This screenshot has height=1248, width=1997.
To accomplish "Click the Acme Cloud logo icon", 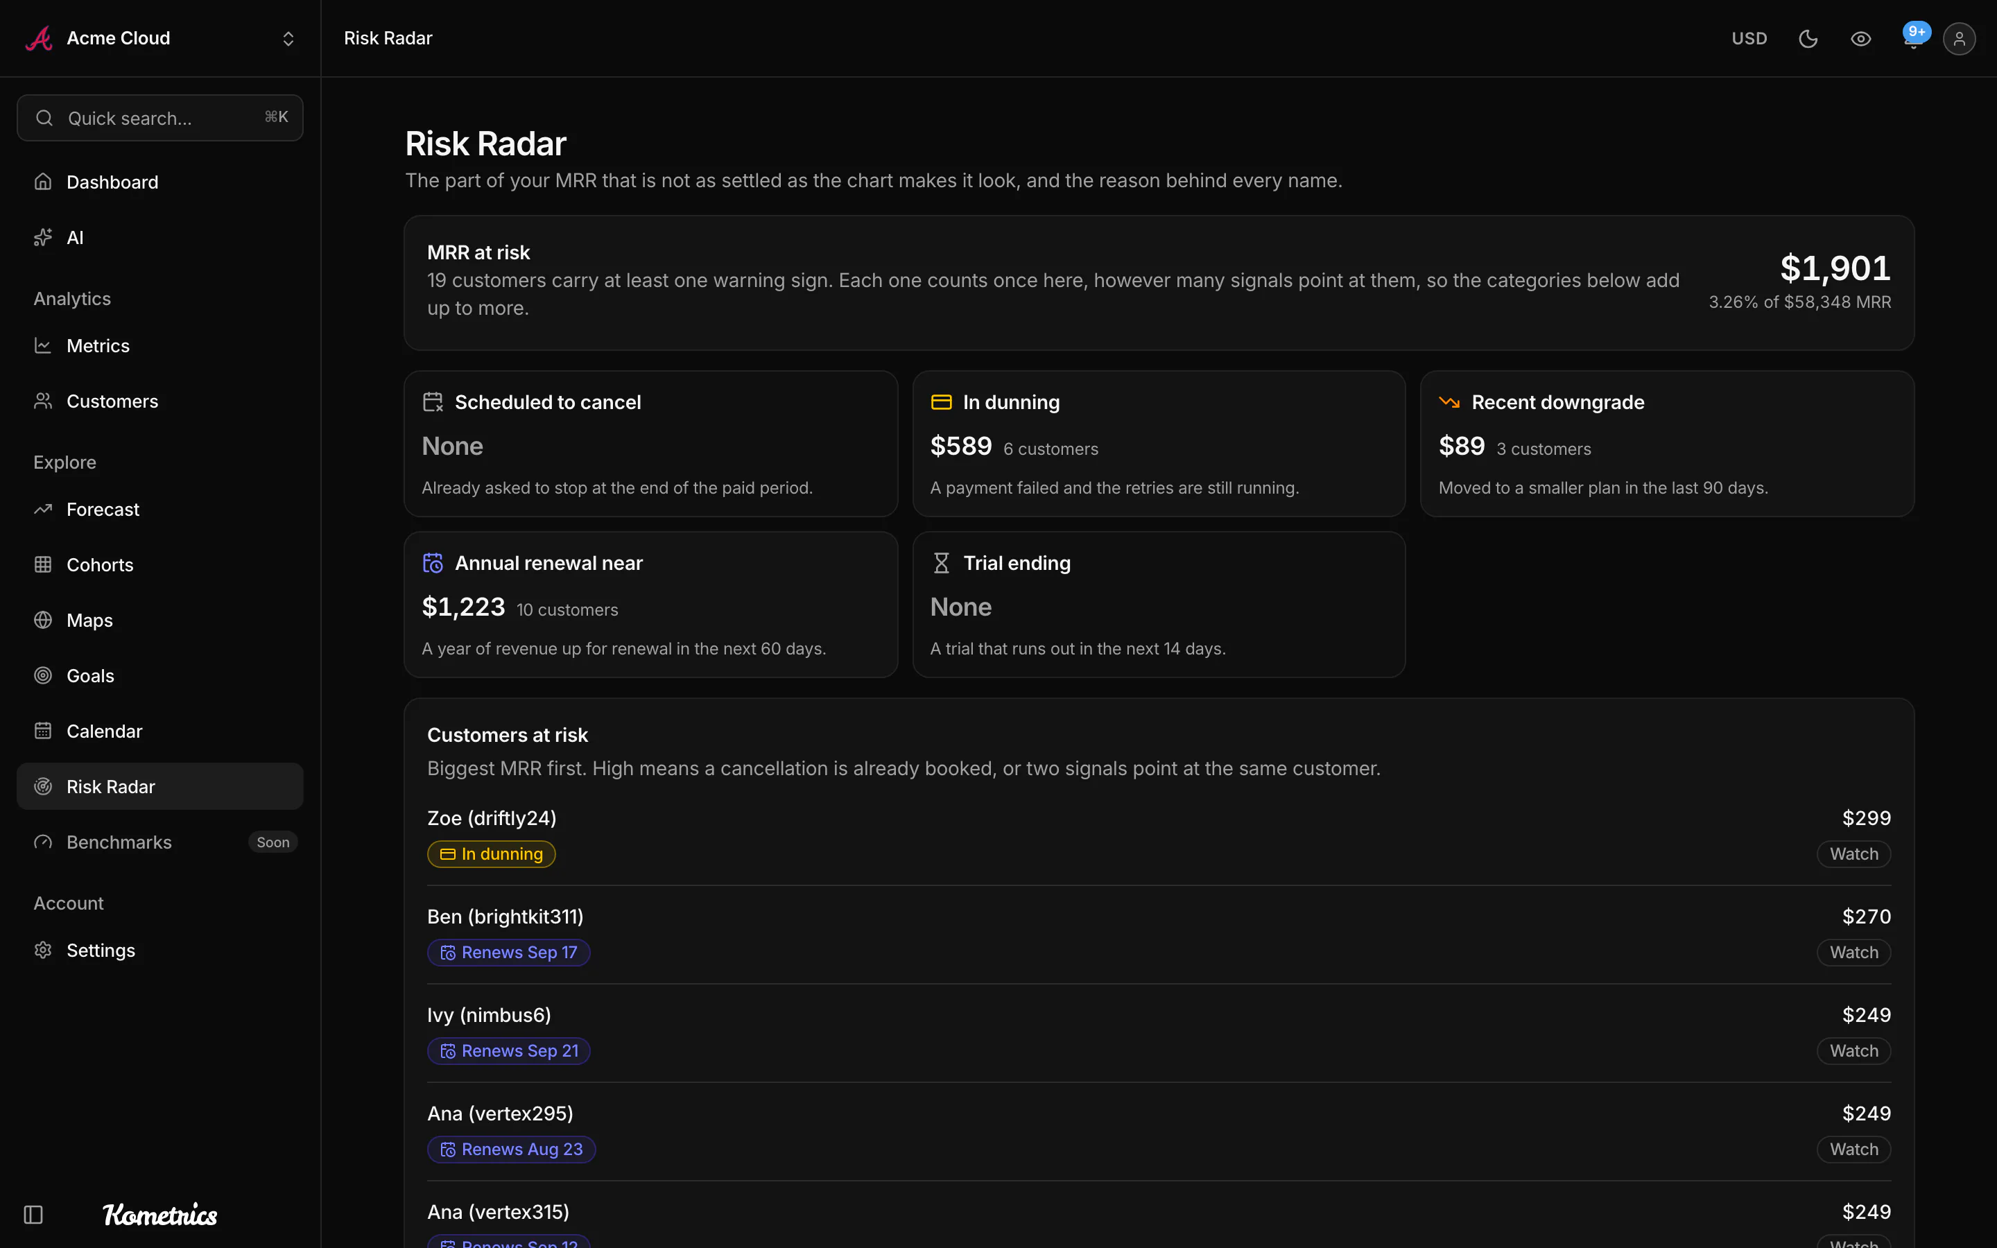I will 39,38.
